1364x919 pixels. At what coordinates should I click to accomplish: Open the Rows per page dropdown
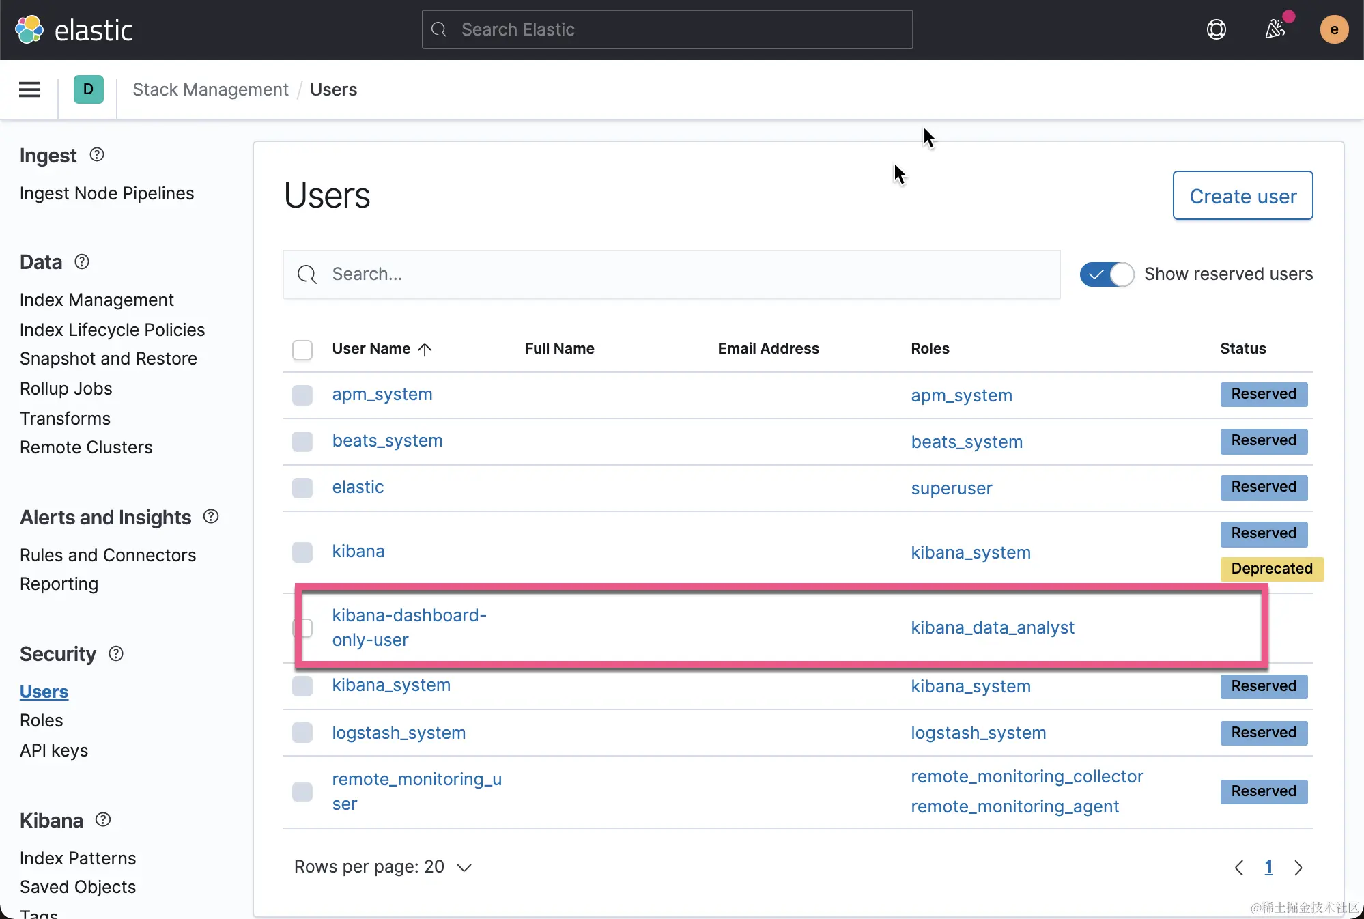pos(382,867)
